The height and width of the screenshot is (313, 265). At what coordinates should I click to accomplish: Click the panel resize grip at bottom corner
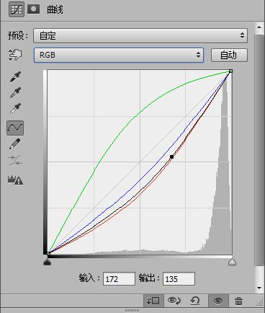260,302
